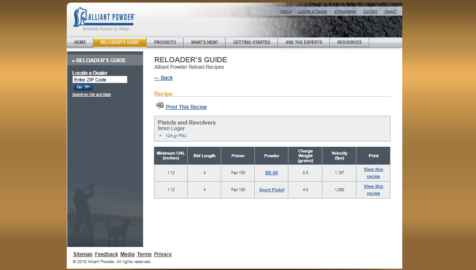Click the Print This Recipe link
476x270 pixels.
point(186,107)
